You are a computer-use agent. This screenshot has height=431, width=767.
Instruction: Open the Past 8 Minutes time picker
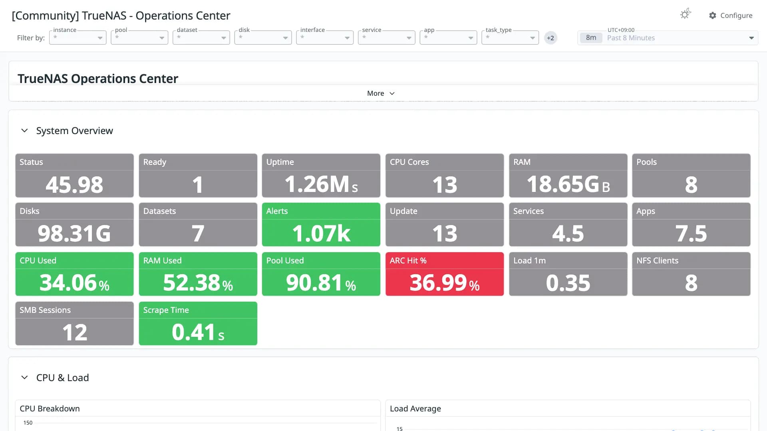pos(668,38)
